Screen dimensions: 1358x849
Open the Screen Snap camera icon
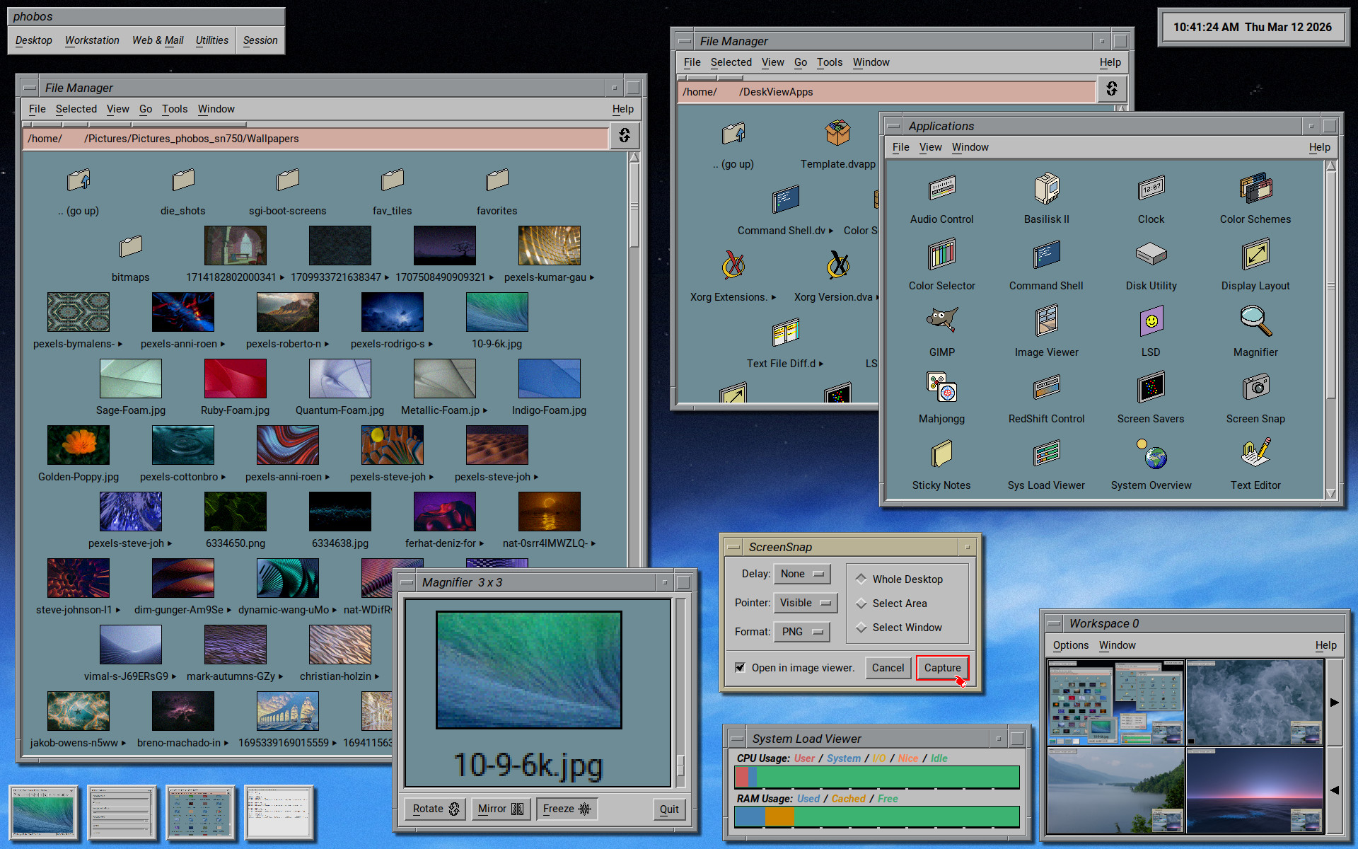[1255, 388]
